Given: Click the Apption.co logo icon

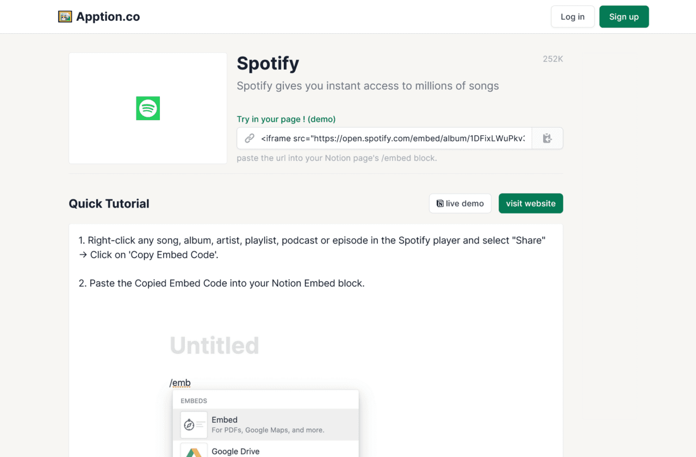Looking at the screenshot, I should [65, 17].
